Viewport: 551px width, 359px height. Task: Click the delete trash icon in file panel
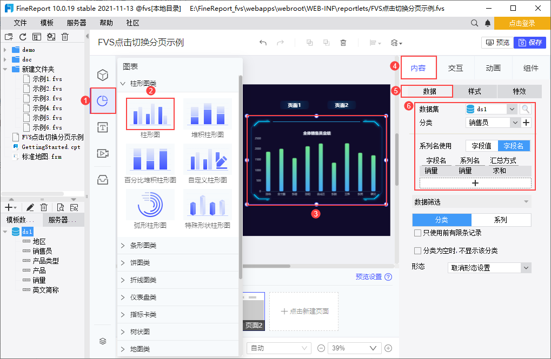coord(65,37)
